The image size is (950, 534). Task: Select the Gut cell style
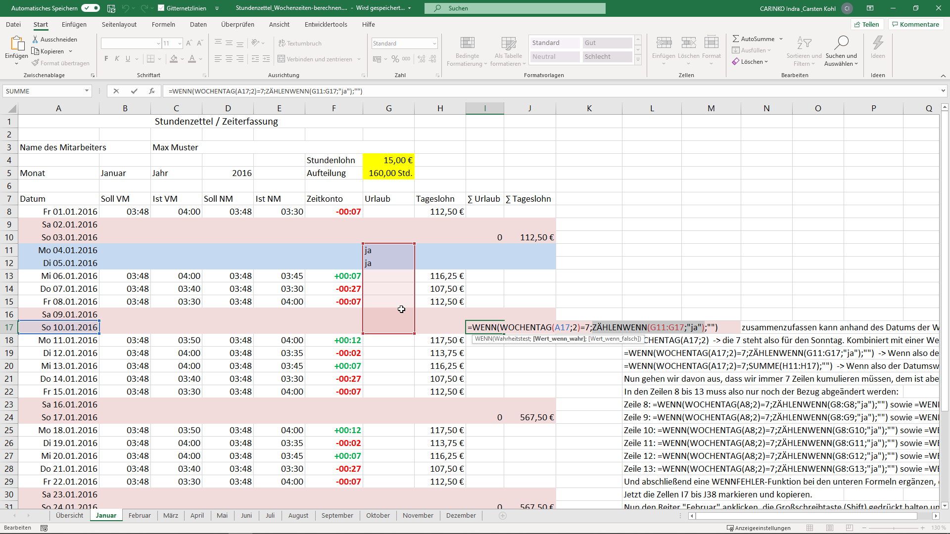coord(607,43)
